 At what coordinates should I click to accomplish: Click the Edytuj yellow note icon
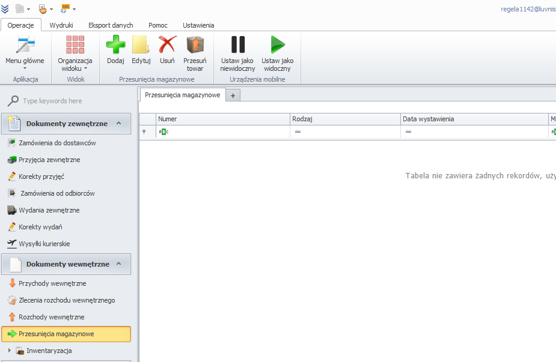point(141,44)
